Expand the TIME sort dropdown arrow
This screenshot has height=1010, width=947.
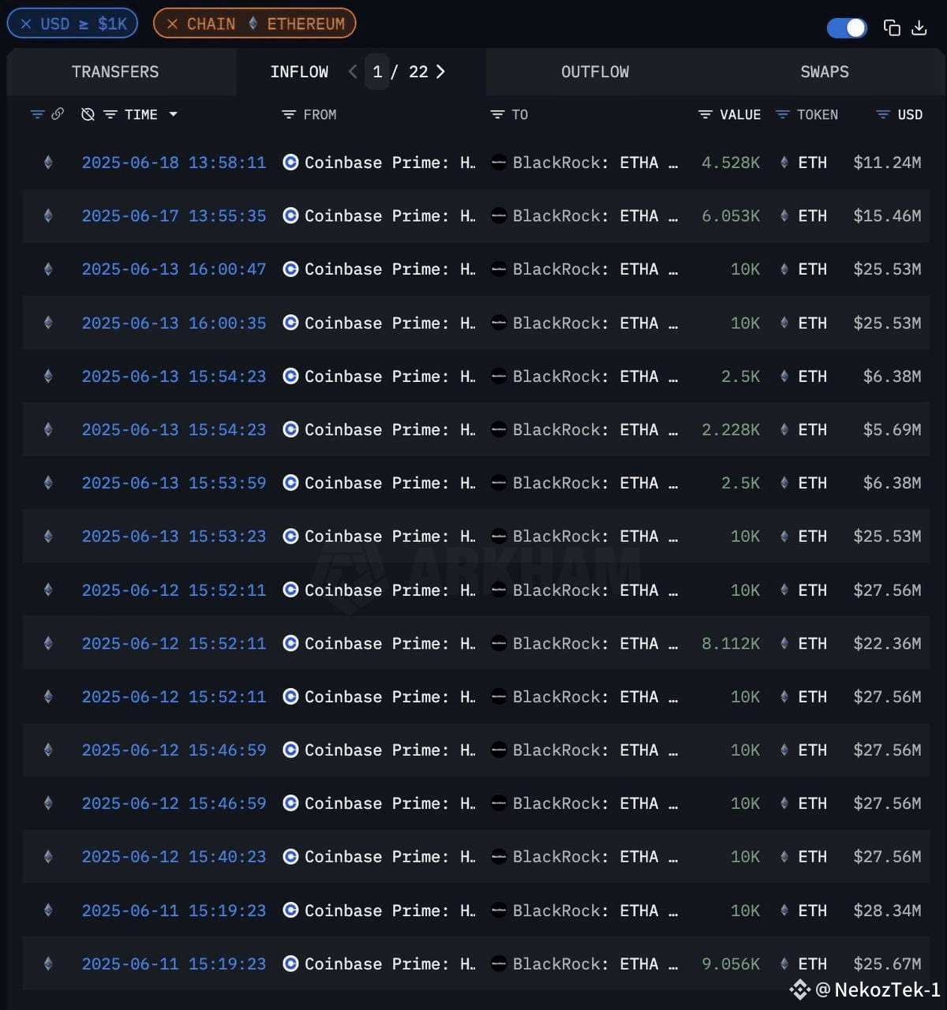point(173,114)
